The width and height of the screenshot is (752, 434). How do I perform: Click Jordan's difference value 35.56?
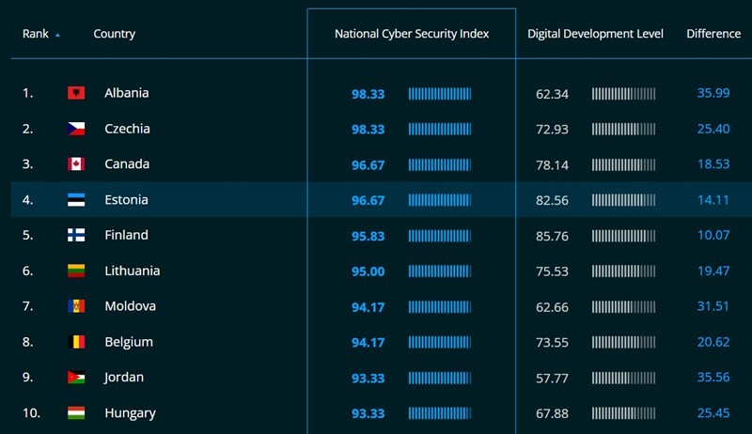pyautogui.click(x=713, y=378)
